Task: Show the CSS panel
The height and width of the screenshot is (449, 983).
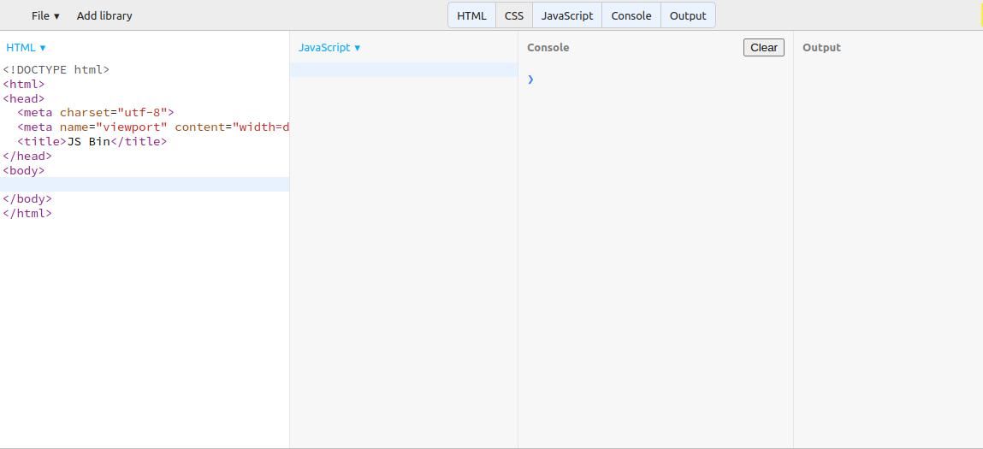Action: click(x=514, y=15)
